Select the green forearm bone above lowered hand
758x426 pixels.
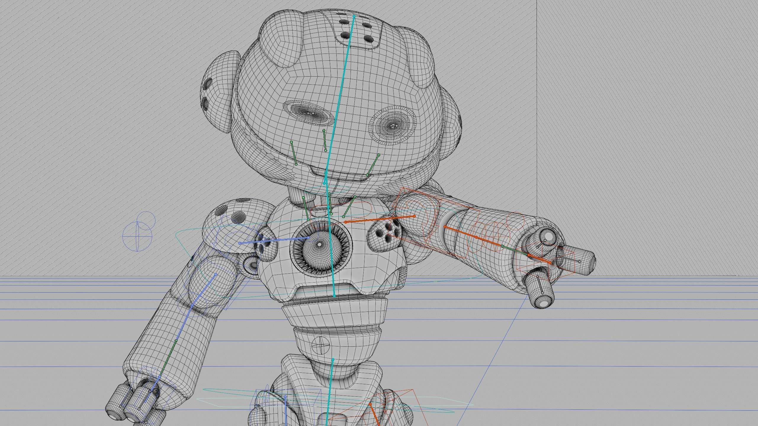click(x=167, y=359)
